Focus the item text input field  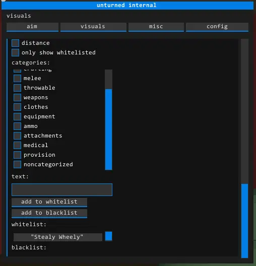pos(62,189)
